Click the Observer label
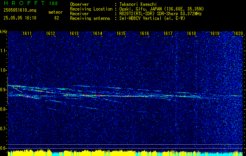Image resolution: width=246 pixels, height=156 pixels. tap(79, 4)
